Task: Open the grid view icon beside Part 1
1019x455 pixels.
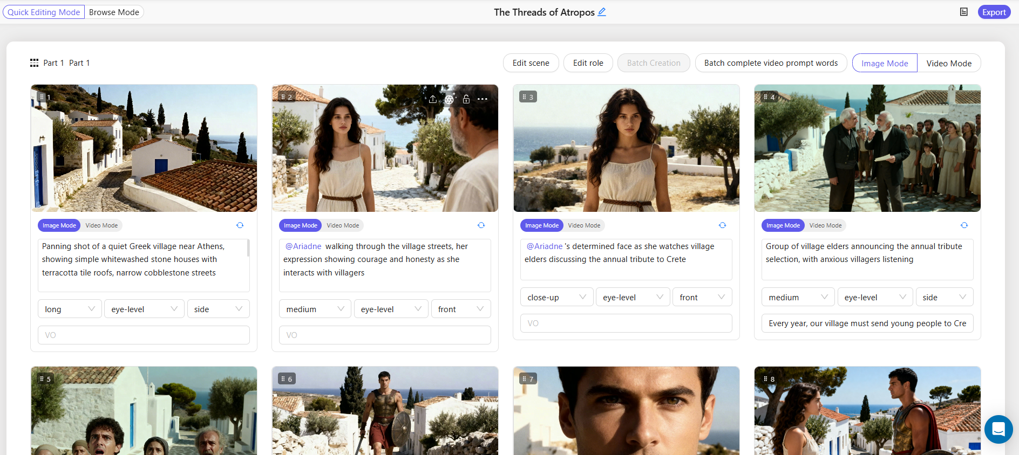Action: tap(34, 63)
